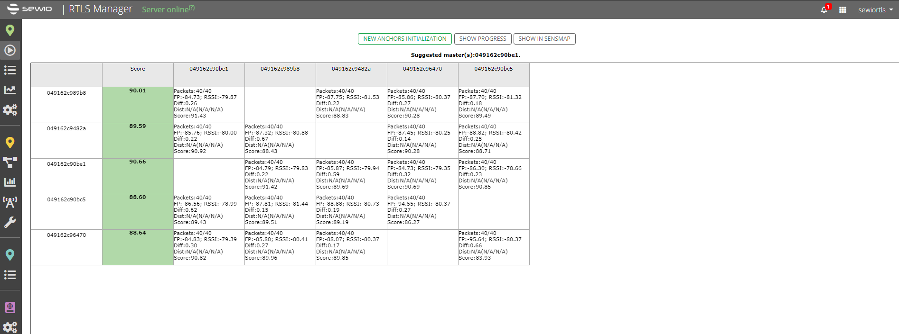Image resolution: width=899 pixels, height=334 pixels.
Task: Click the line chart sidebar icon
Action: [x=10, y=90]
